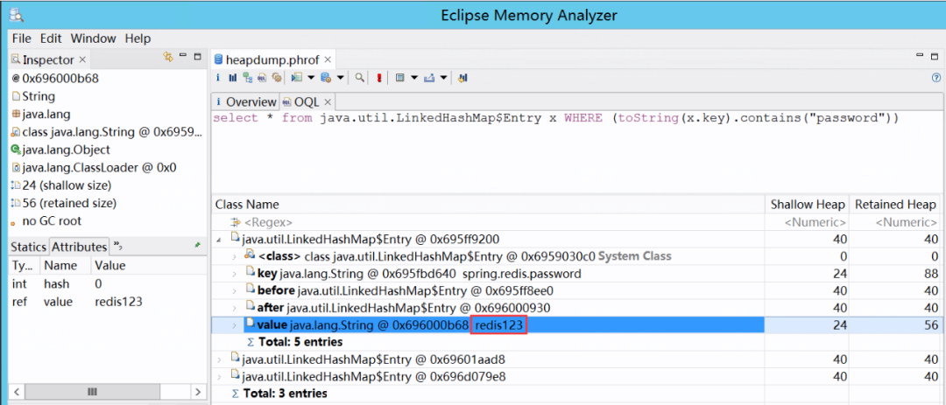
Task: Select the 'class java.lang.String @ 0x6959…' entry
Action: (107, 131)
